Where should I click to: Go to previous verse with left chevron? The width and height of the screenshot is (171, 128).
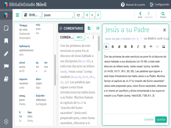(x=87, y=15)
